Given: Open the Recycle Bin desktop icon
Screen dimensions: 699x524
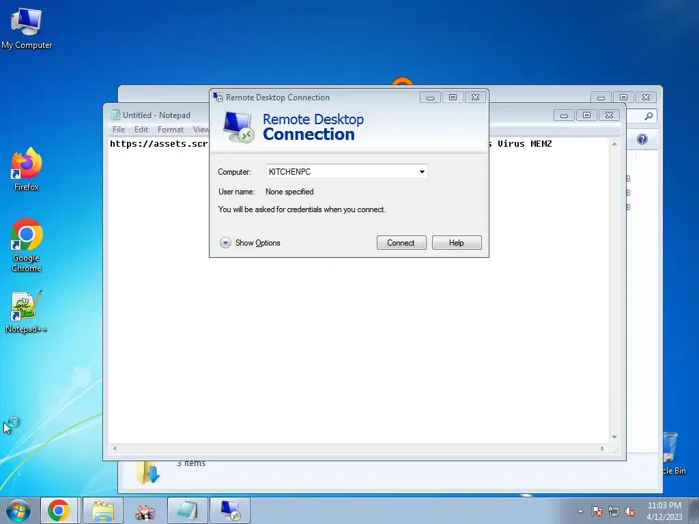Looking at the screenshot, I should pos(672,453).
